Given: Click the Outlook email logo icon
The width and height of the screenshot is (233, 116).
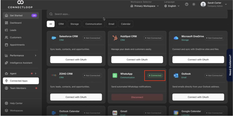Looking at the screenshot, I should click(x=176, y=76).
